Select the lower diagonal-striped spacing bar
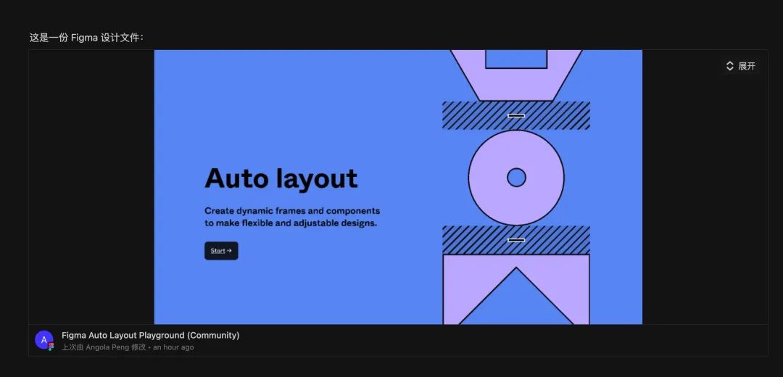The width and height of the screenshot is (783, 377). pos(471,240)
